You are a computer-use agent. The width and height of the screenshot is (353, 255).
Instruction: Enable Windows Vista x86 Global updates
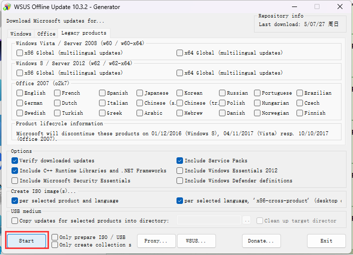(19, 53)
